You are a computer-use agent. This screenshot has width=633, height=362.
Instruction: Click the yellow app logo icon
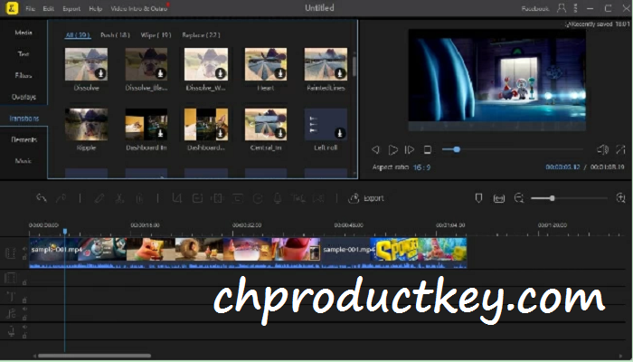pos(12,8)
